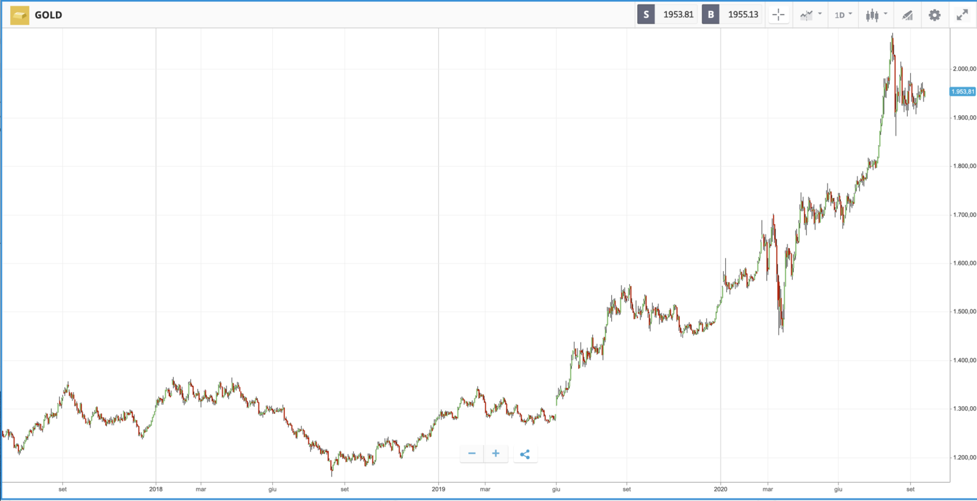Viewport: 977px width, 501px height.
Task: Select the crosshair cursor tool
Action: coord(779,15)
